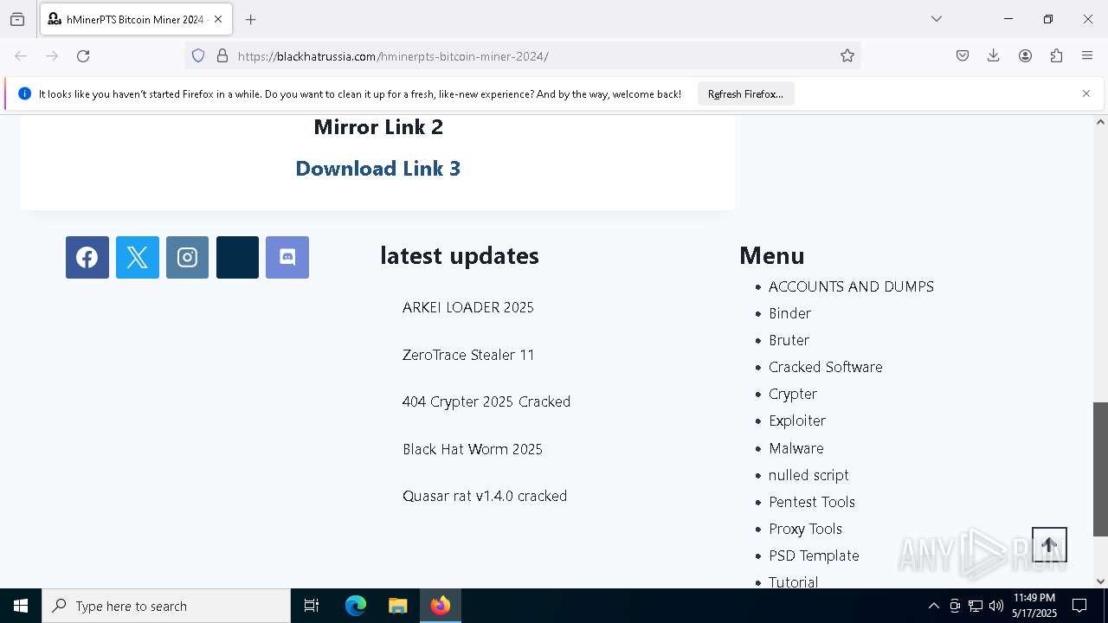Open the Windows Start menu
This screenshot has width=1108, height=623.
[21, 606]
